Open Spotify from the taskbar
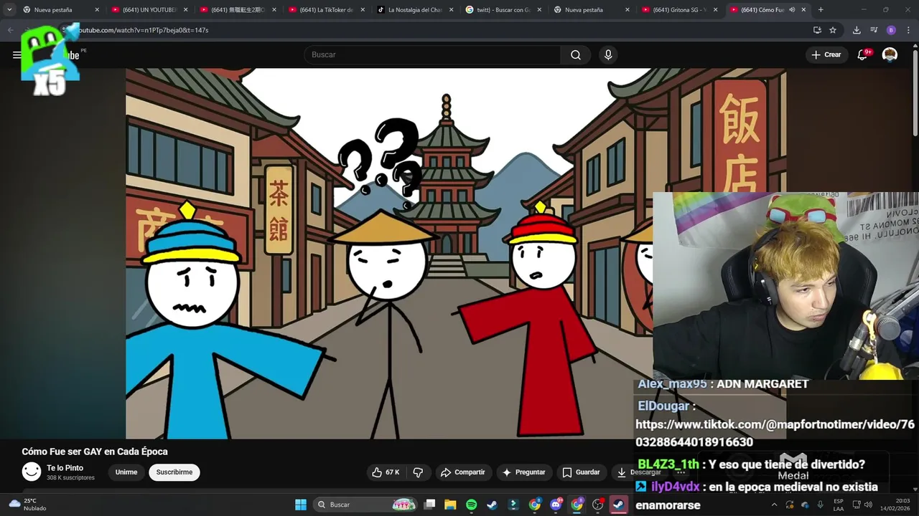 pyautogui.click(x=471, y=505)
